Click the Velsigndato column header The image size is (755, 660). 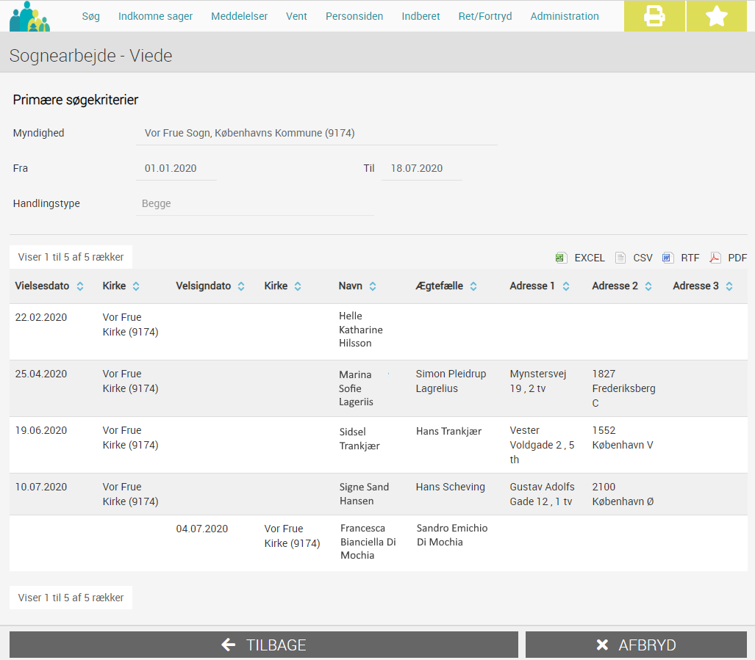click(x=203, y=286)
